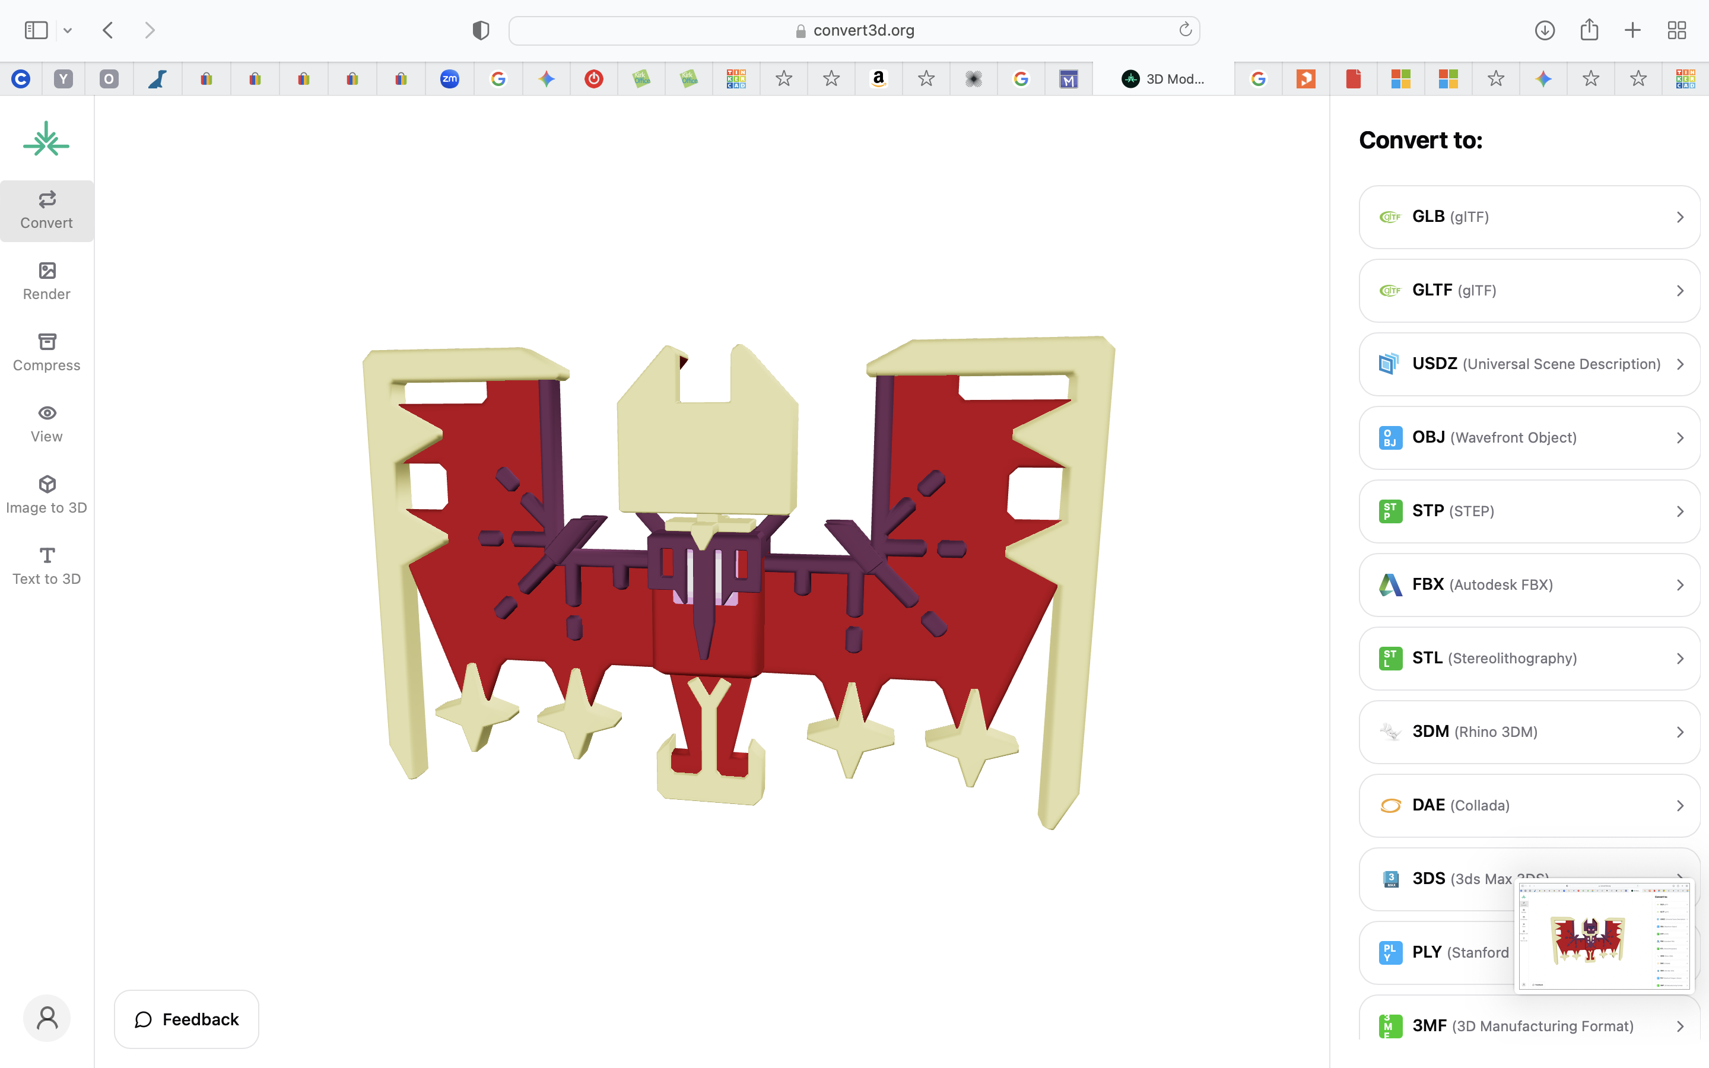Switch to the black sunburst tab

(973, 78)
